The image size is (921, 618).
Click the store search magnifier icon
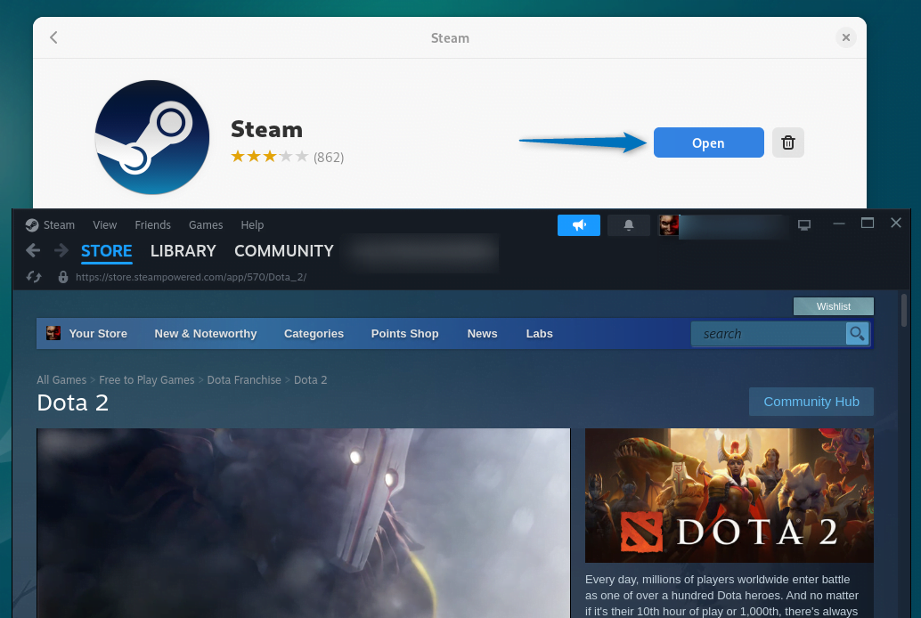[x=857, y=334]
